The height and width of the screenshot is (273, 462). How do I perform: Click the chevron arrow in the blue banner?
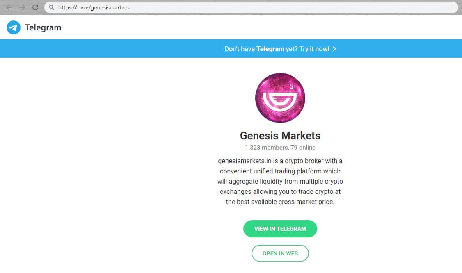click(334, 49)
